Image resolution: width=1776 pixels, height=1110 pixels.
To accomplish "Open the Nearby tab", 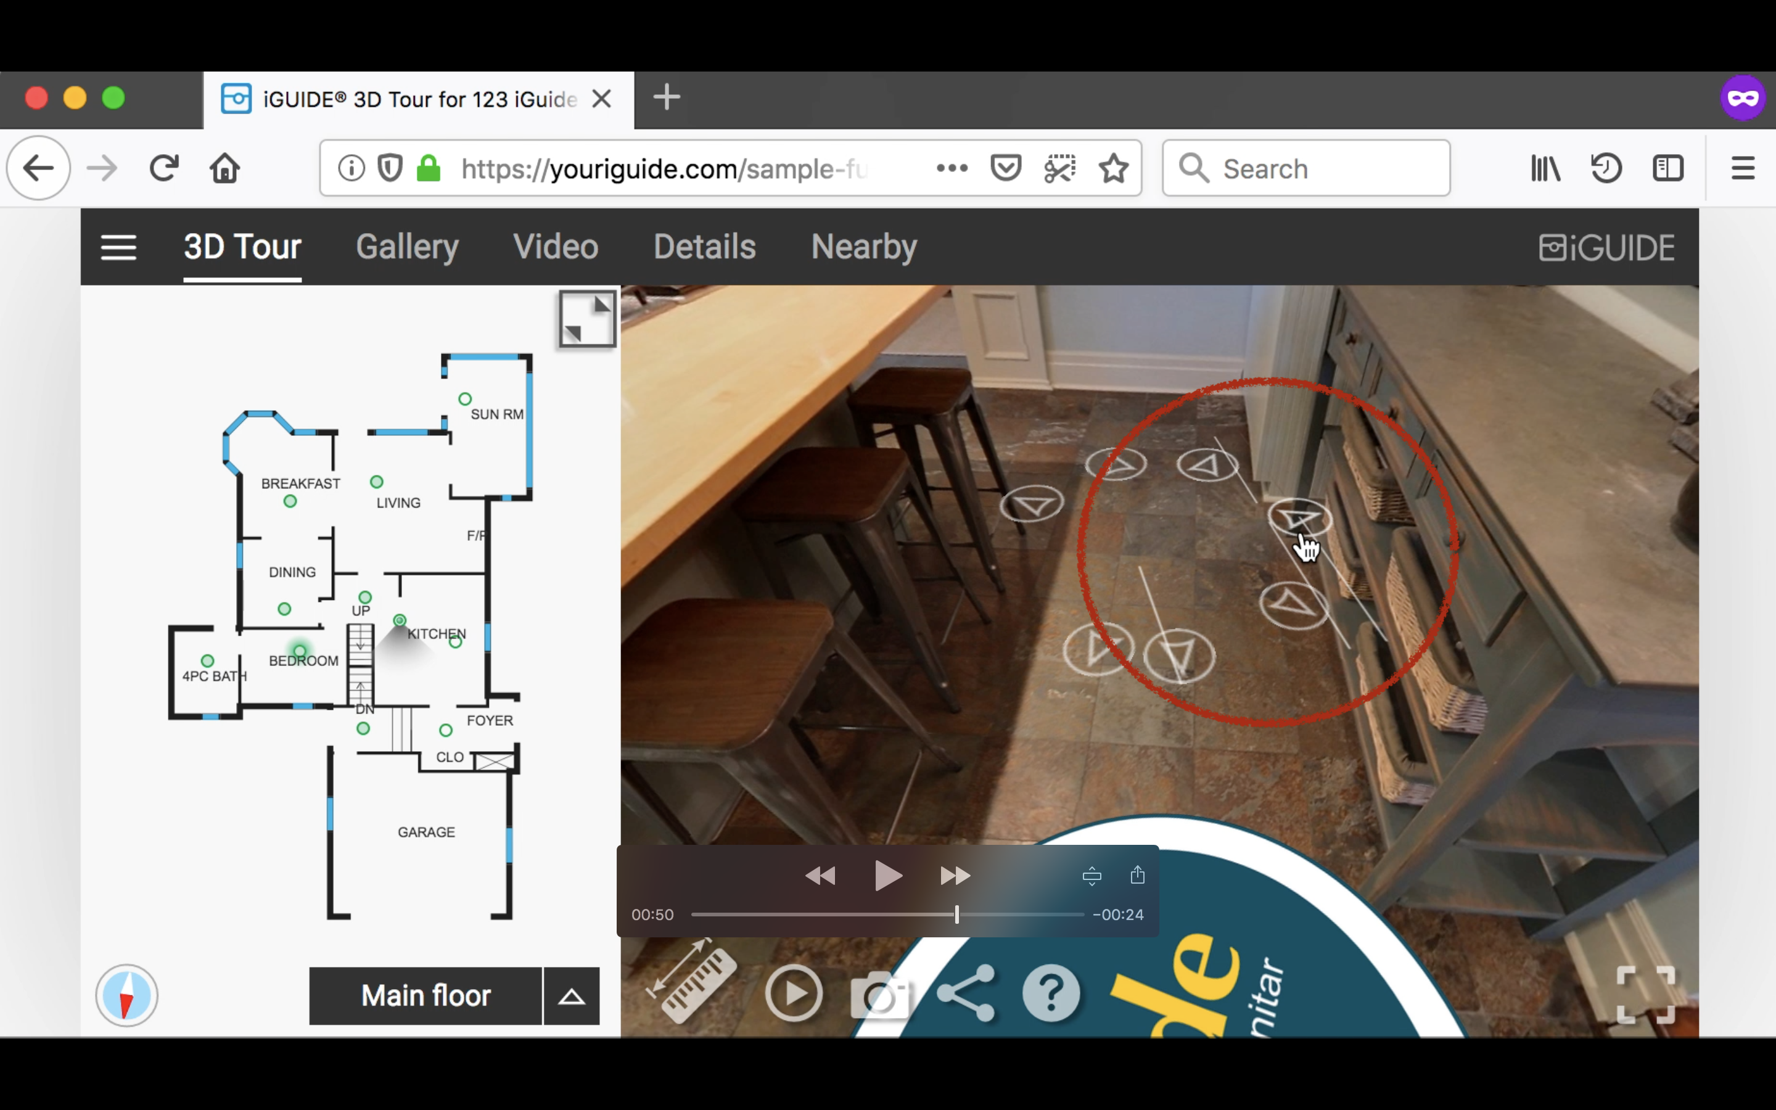I will tap(864, 247).
